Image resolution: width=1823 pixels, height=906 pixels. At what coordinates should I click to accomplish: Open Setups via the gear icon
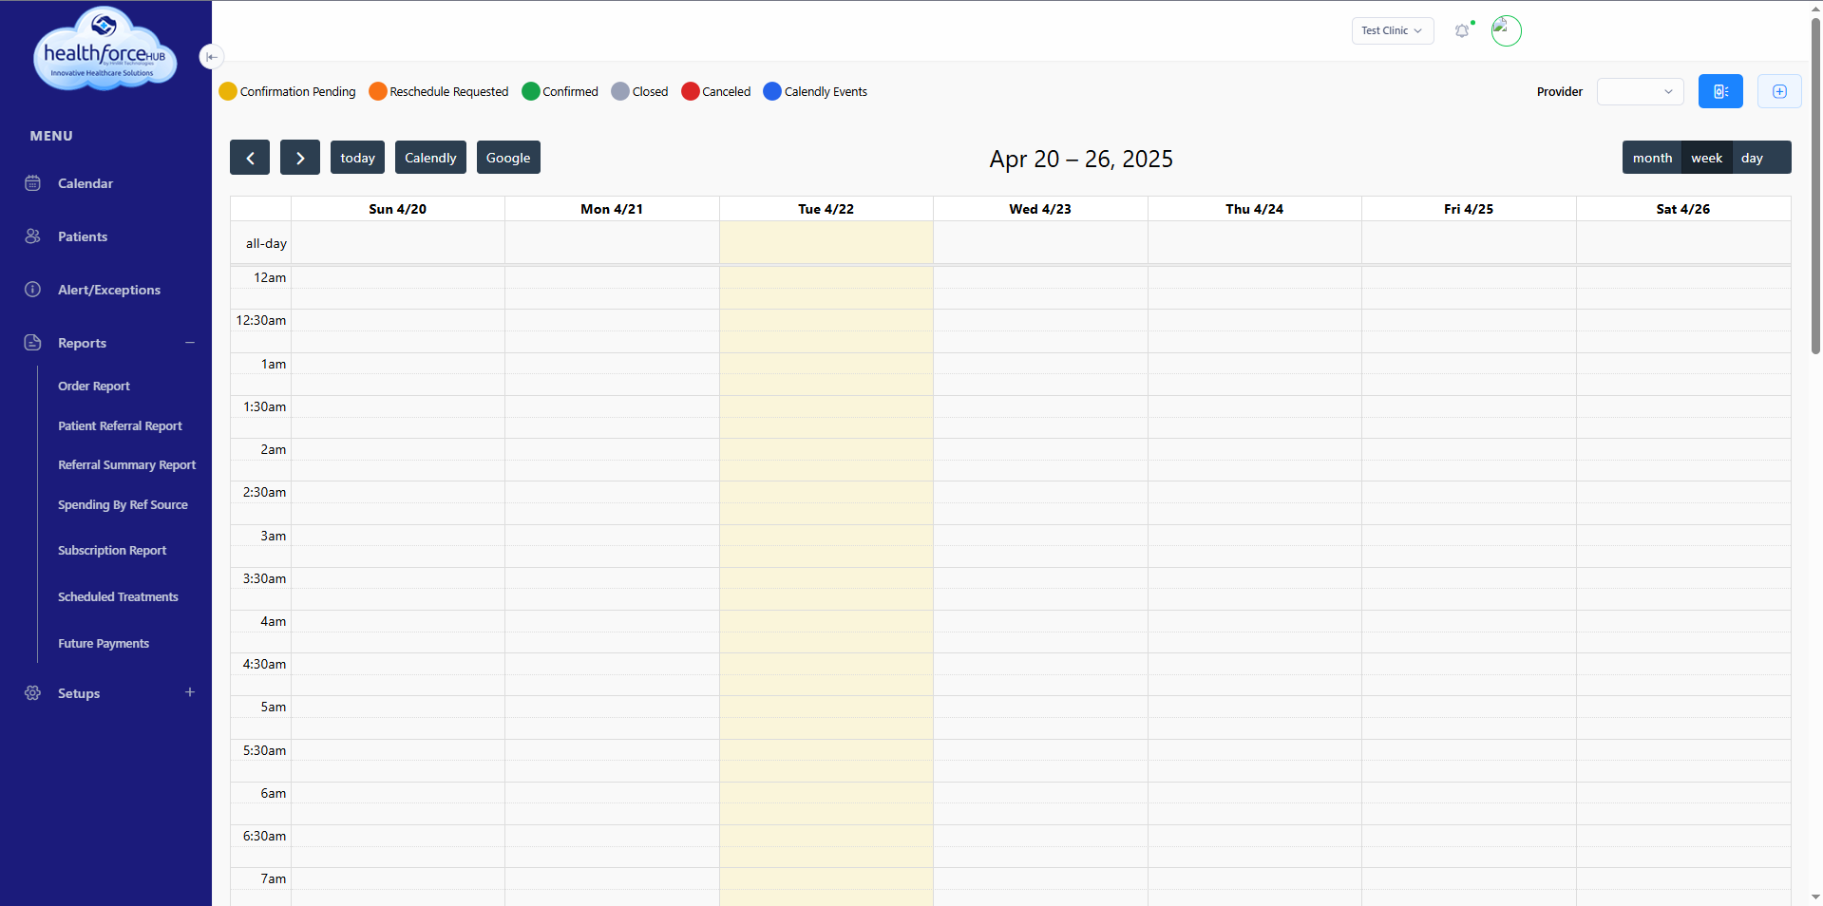(31, 693)
